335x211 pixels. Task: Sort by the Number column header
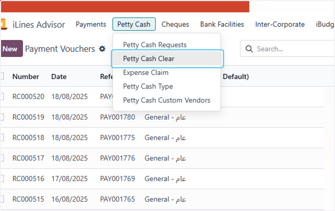[x=26, y=77]
